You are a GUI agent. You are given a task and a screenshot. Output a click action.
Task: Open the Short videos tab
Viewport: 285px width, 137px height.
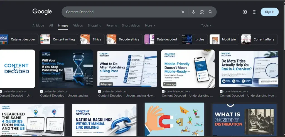pyautogui.click(x=131, y=26)
